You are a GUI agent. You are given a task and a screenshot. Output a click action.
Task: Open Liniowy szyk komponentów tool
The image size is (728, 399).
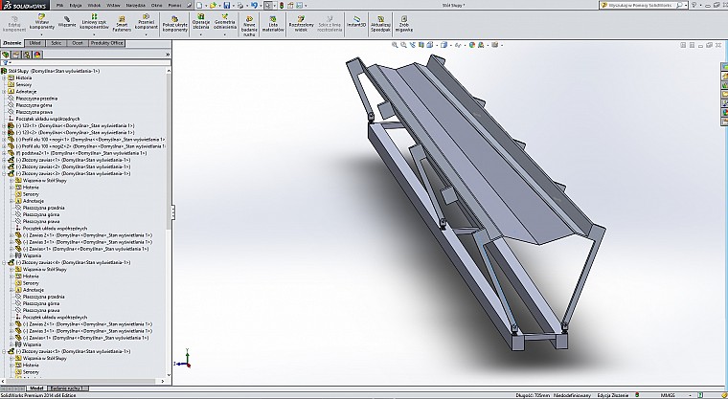(x=94, y=22)
